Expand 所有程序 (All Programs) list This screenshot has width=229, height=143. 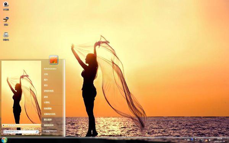click(21, 125)
